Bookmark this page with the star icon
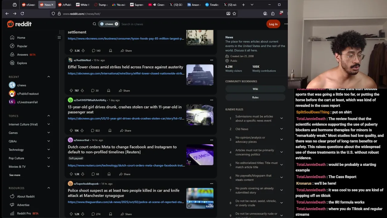The image size is (387, 218). [x=234, y=14]
